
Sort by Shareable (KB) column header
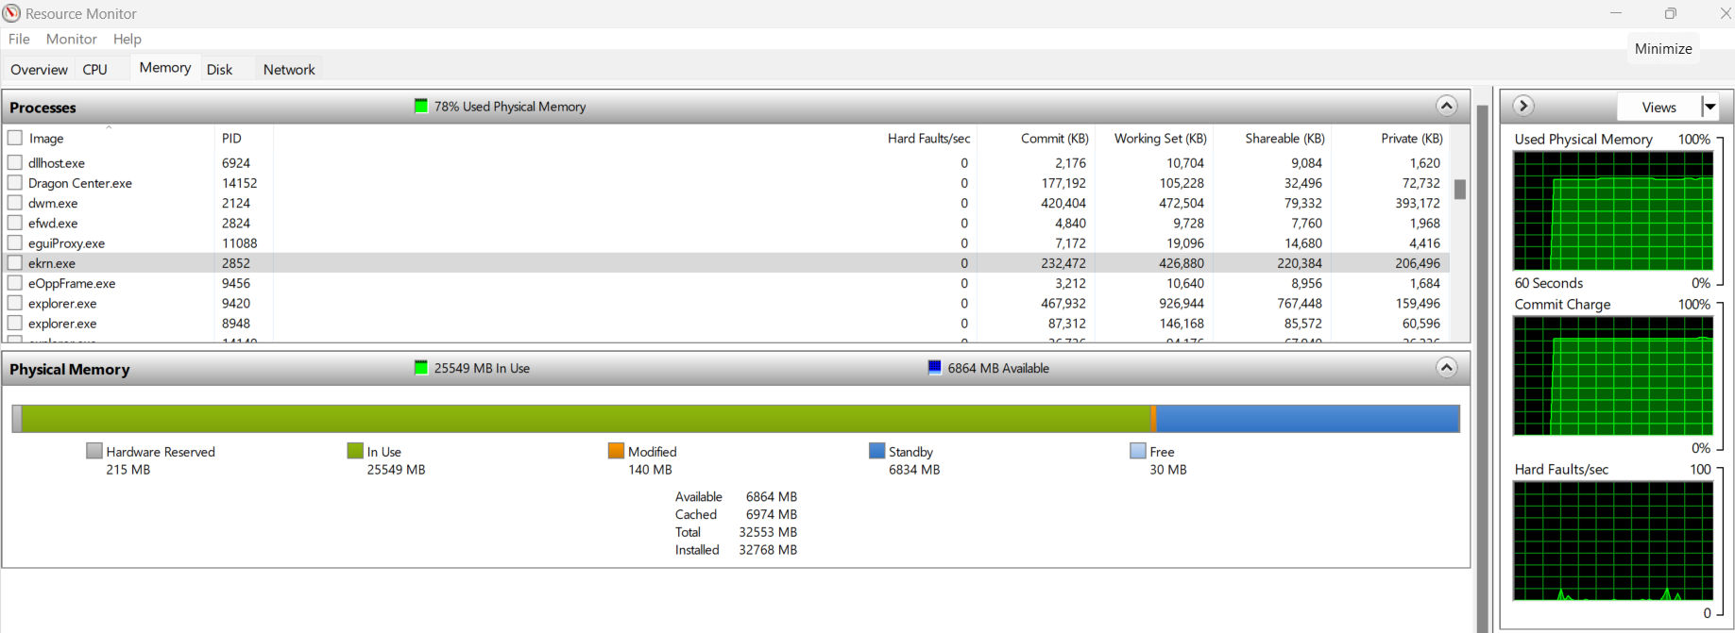[1284, 138]
